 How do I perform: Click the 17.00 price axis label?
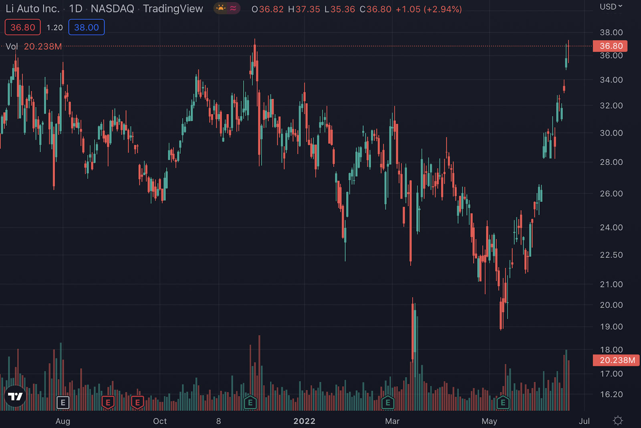(611, 374)
